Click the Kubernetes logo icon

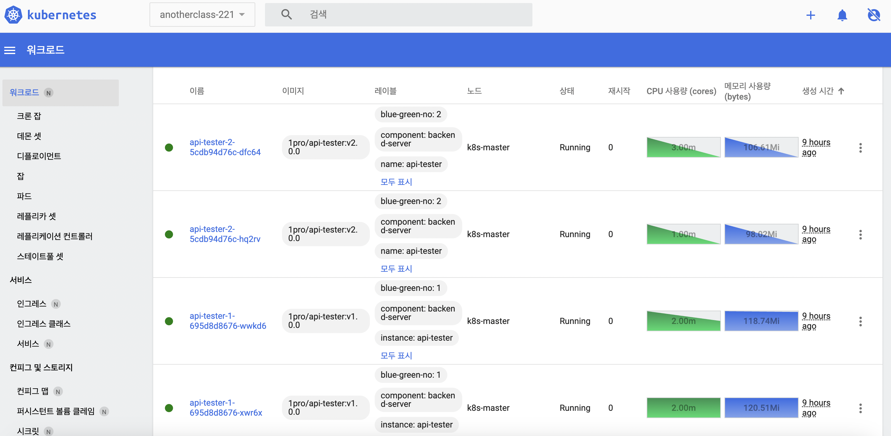click(13, 15)
